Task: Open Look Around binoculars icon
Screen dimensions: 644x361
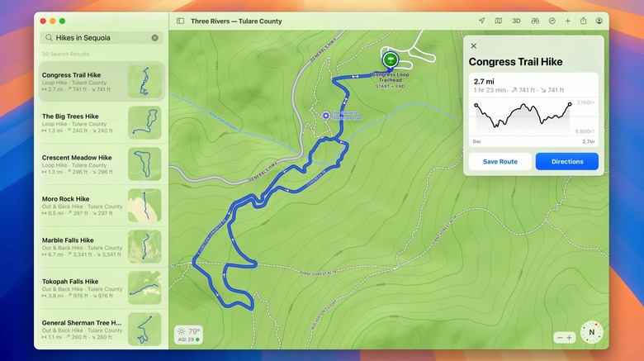Action: point(535,21)
